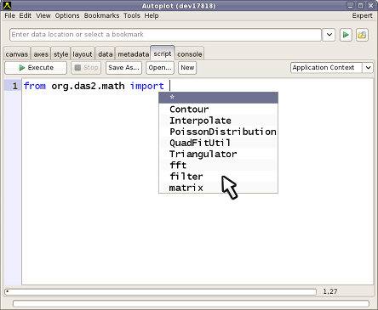The image size is (378, 310).
Task: Create a new script with New
Action: pos(187,68)
